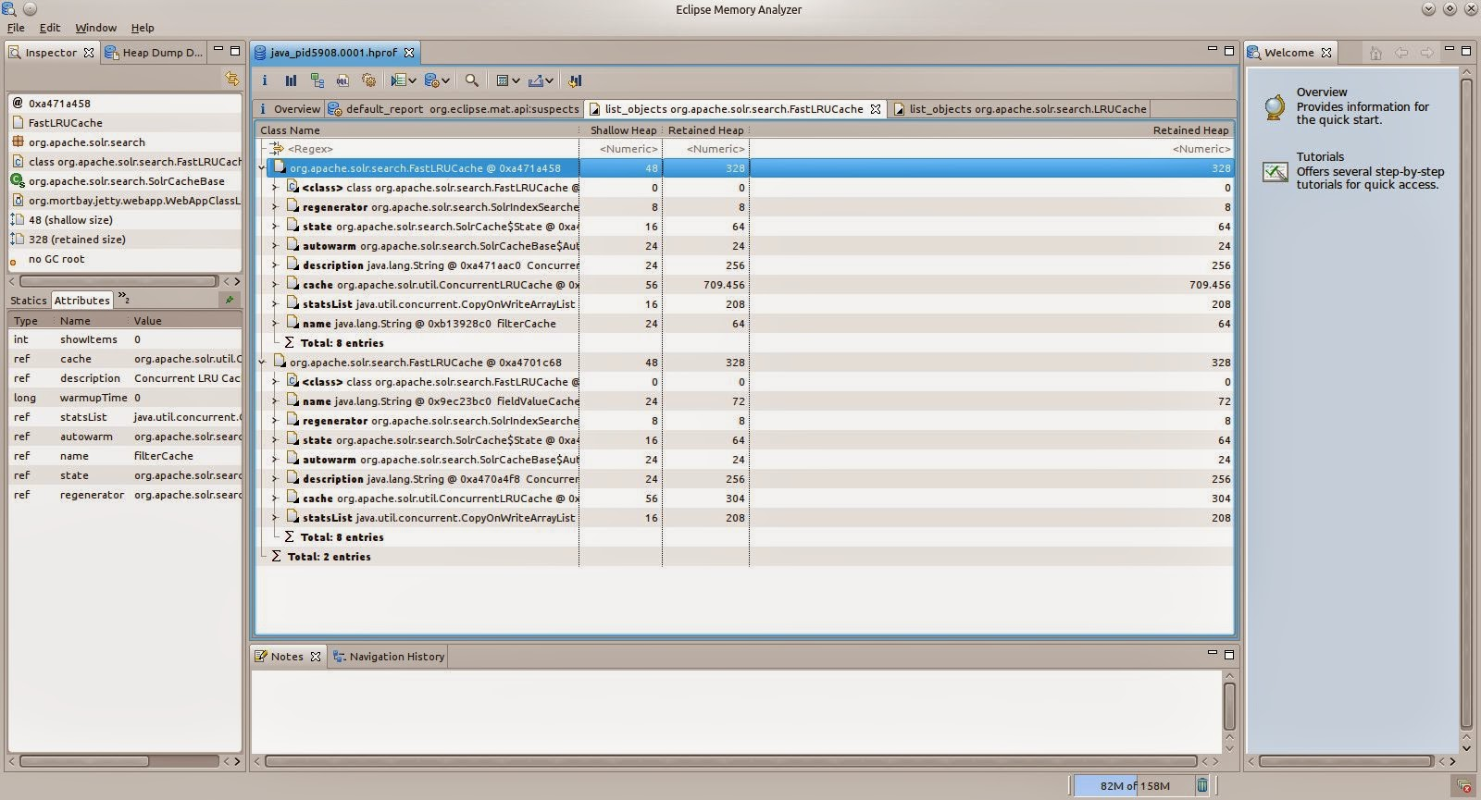Select the 328 (retained size) Inspector row
1481x800 pixels.
pos(125,240)
